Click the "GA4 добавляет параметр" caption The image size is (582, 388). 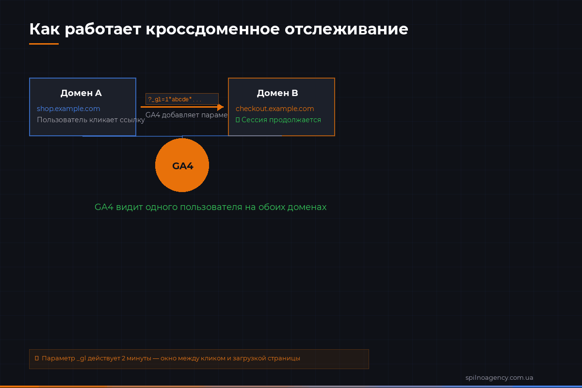[187, 115]
